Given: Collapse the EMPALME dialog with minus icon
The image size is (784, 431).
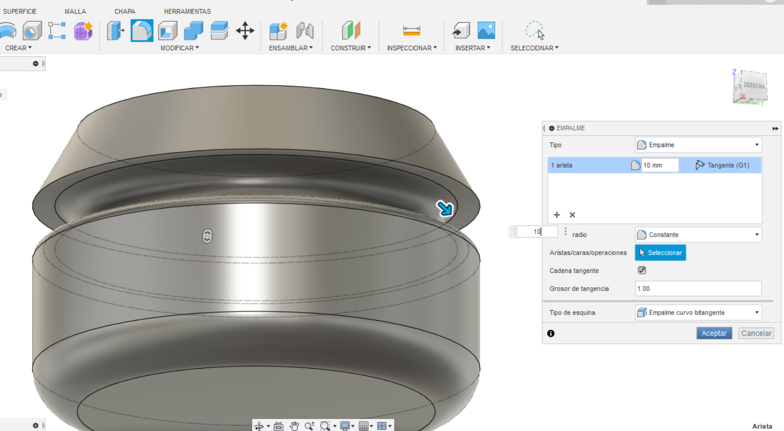Looking at the screenshot, I should (551, 128).
